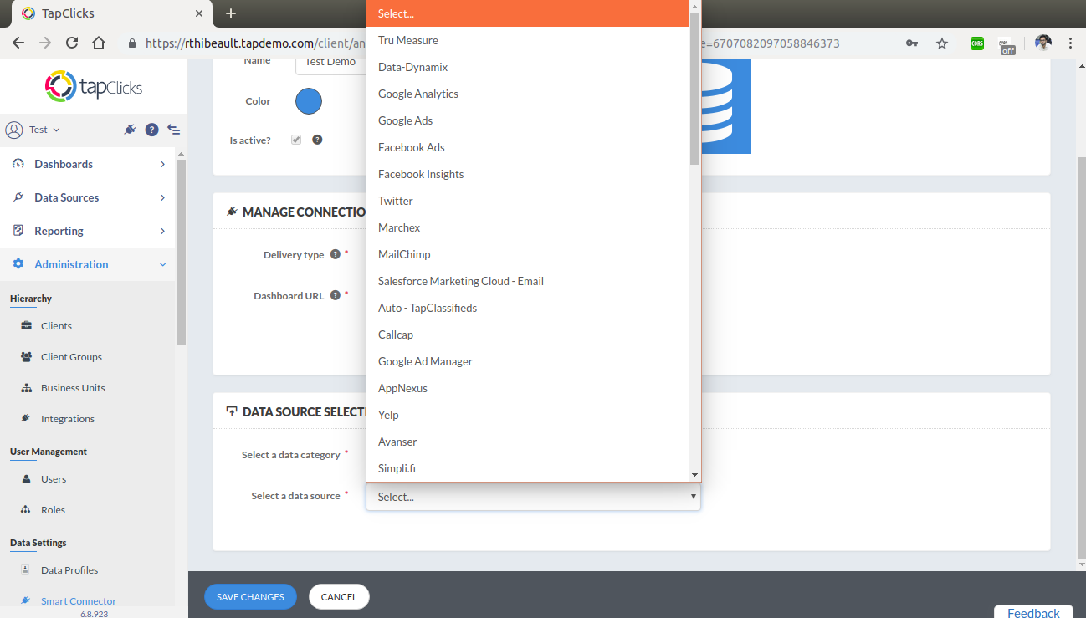
Task: Select Data-Dynamix from the list
Action: (x=527, y=67)
